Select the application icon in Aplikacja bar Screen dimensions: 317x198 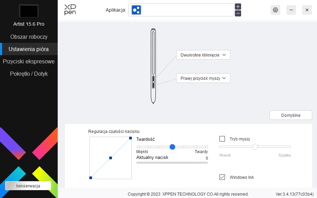pyautogui.click(x=136, y=10)
